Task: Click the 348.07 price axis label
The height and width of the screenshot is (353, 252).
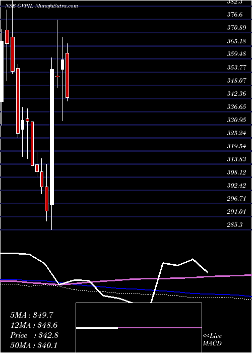Action: [x=236, y=80]
